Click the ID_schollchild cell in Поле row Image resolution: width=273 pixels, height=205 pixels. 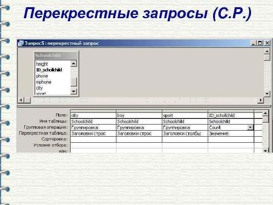[x=231, y=115]
